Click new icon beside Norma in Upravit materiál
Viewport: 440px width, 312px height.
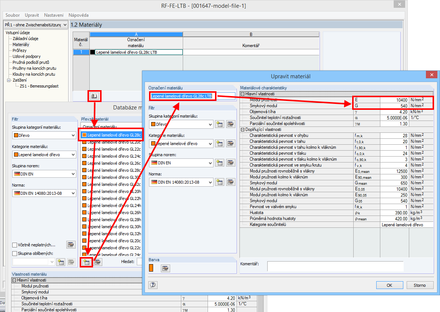(x=219, y=182)
